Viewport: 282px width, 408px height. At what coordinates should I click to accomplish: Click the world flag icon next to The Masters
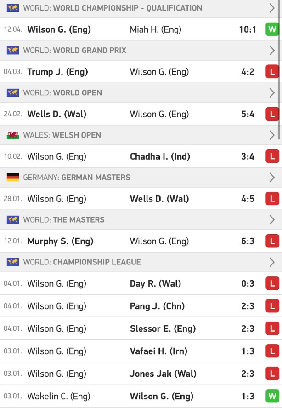click(x=13, y=219)
